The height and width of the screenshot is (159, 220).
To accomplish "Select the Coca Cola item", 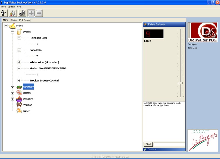I will tap(35, 50).
